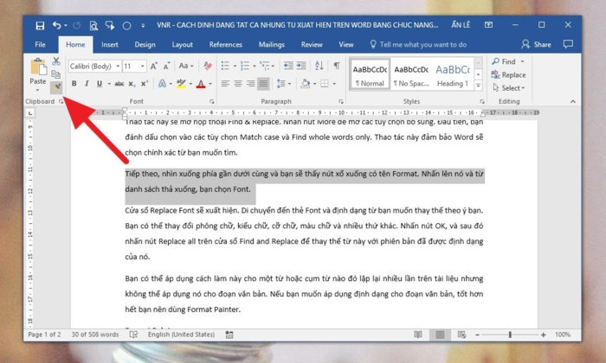Apply Text Effects with the glowing A icon
Image resolution: width=606 pixels, height=363 pixels.
[162, 84]
